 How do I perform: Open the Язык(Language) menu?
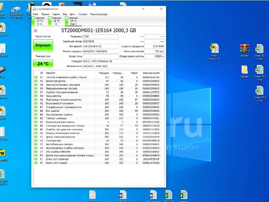point(99,14)
